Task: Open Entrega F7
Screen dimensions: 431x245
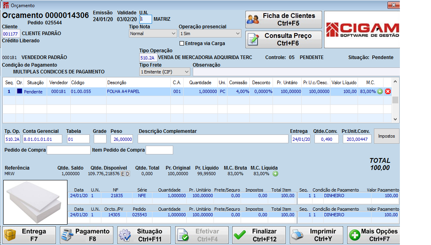Action: 29,235
